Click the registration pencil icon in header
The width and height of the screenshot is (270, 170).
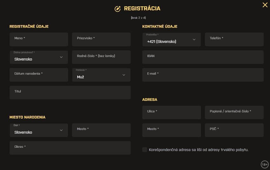(x=118, y=9)
